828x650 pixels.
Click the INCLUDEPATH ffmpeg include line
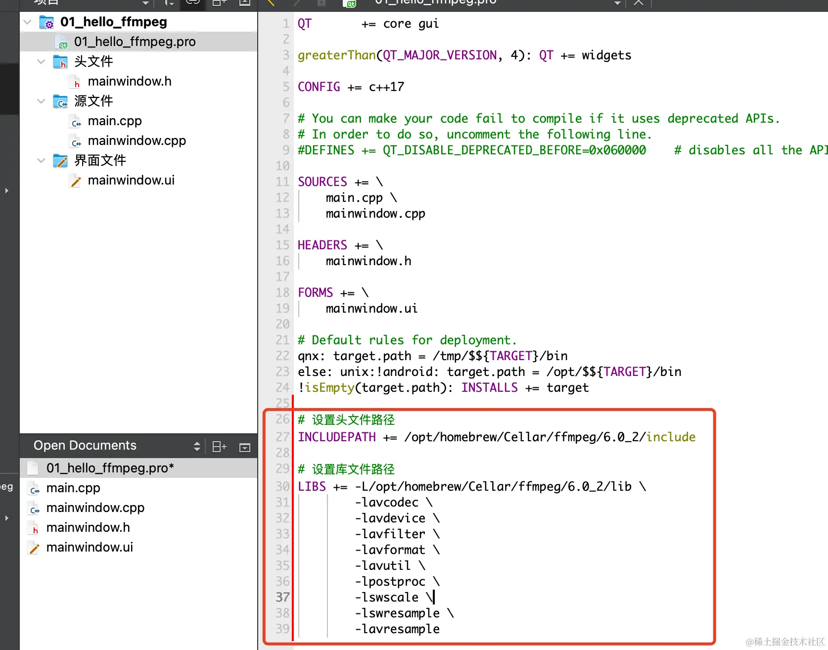pos(497,437)
